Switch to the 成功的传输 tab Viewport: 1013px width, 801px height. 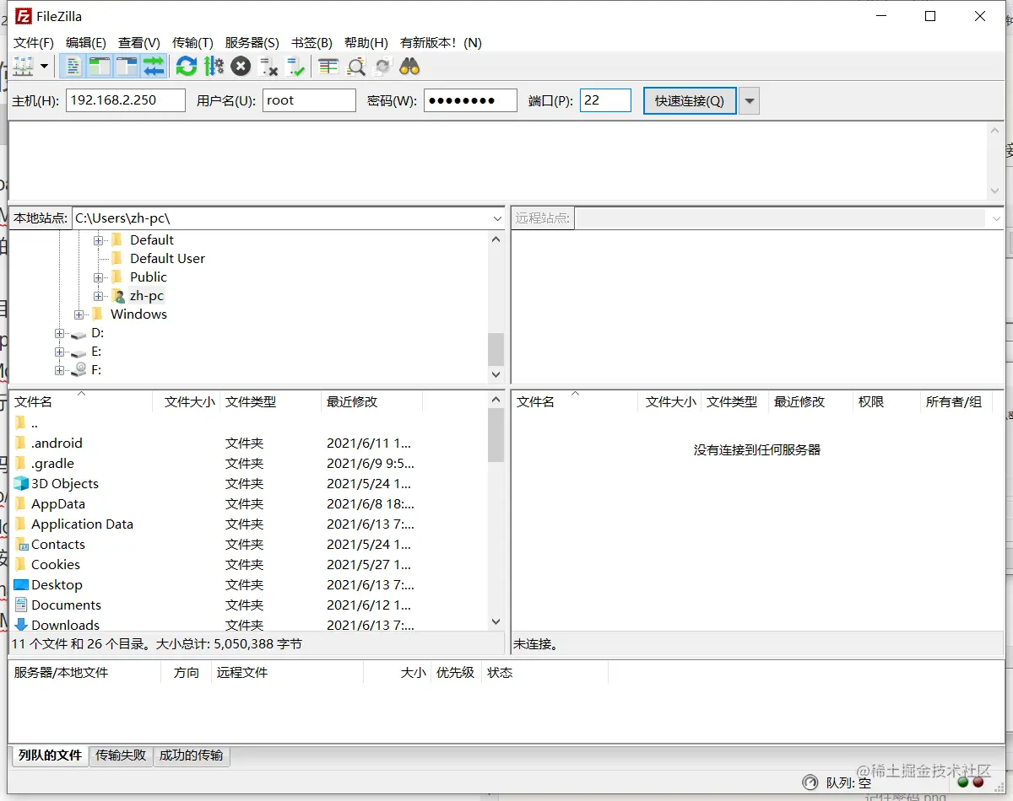[192, 755]
